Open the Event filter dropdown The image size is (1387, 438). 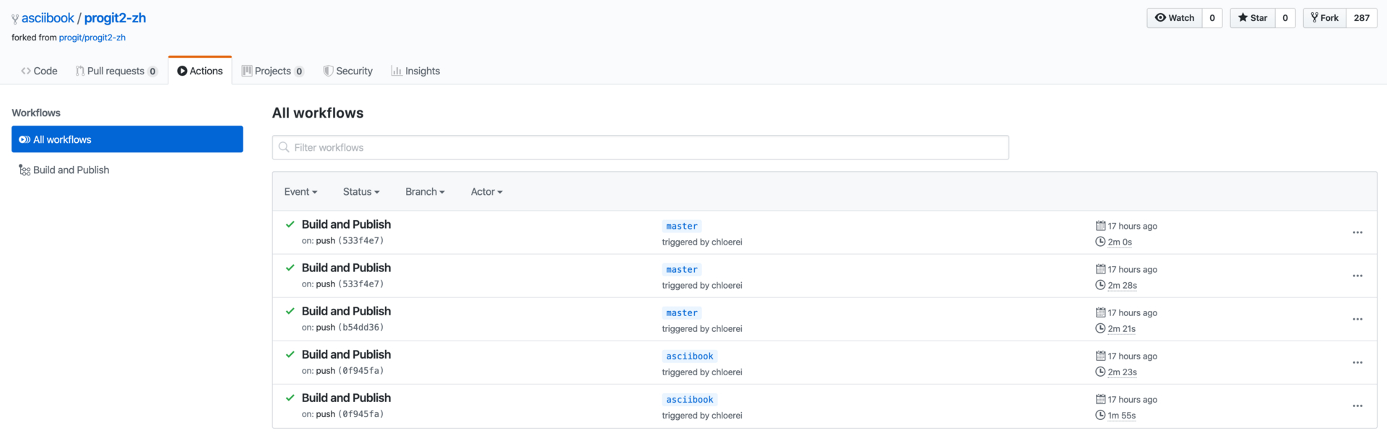point(301,192)
